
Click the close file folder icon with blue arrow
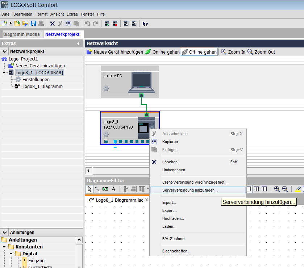pyautogui.click(x=25, y=24)
